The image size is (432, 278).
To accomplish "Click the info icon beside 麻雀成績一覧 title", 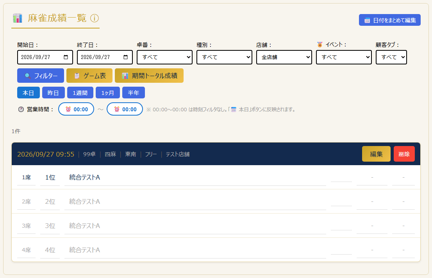I will pos(95,18).
